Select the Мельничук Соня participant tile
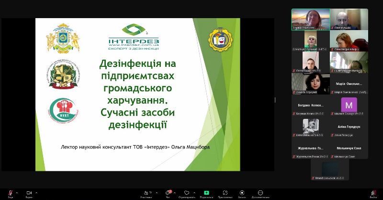 (349, 148)
